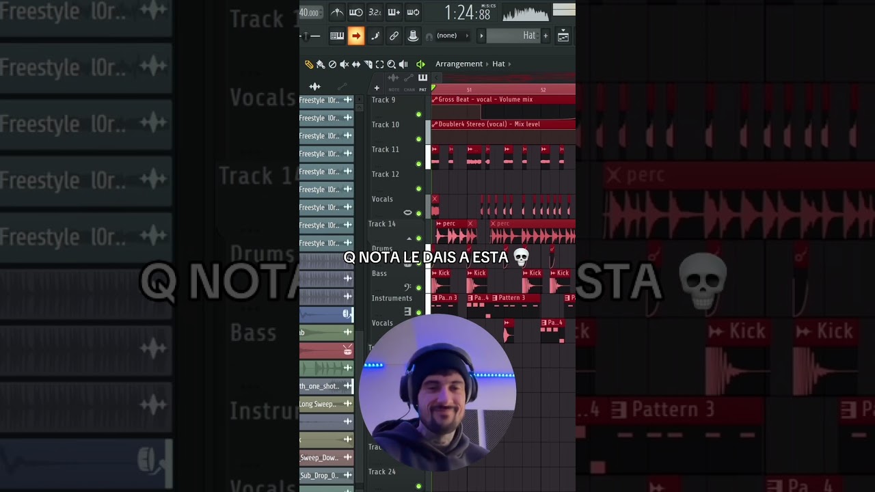The height and width of the screenshot is (492, 875).
Task: Show audio clips in picker with waveform icon
Action: pyautogui.click(x=315, y=87)
